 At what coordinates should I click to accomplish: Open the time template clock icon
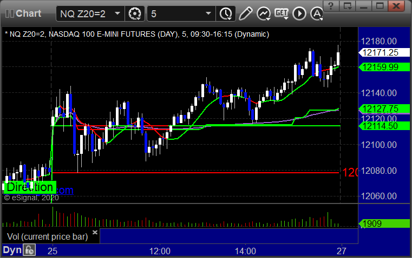click(x=226, y=13)
